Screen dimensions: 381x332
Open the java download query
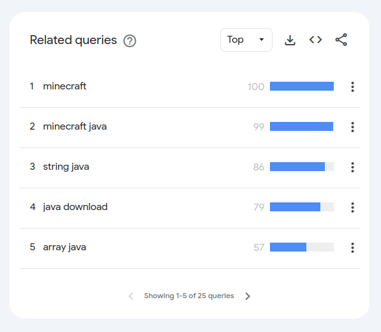point(75,207)
